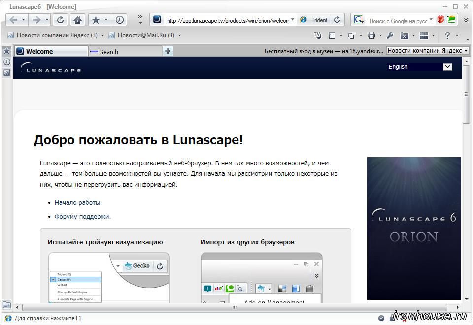Click the heading Импорт из других браузеров
The height and width of the screenshot is (325, 473).
[x=247, y=242]
